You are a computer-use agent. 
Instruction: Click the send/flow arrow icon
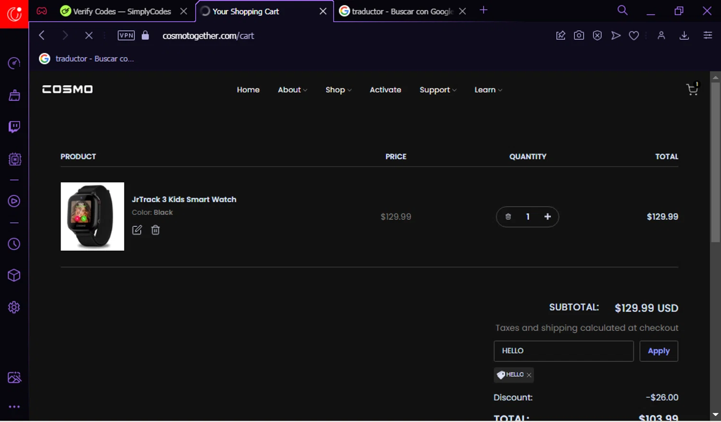click(x=616, y=35)
